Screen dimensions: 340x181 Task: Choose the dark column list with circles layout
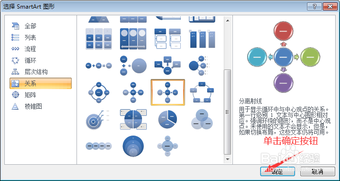click(x=133, y=39)
